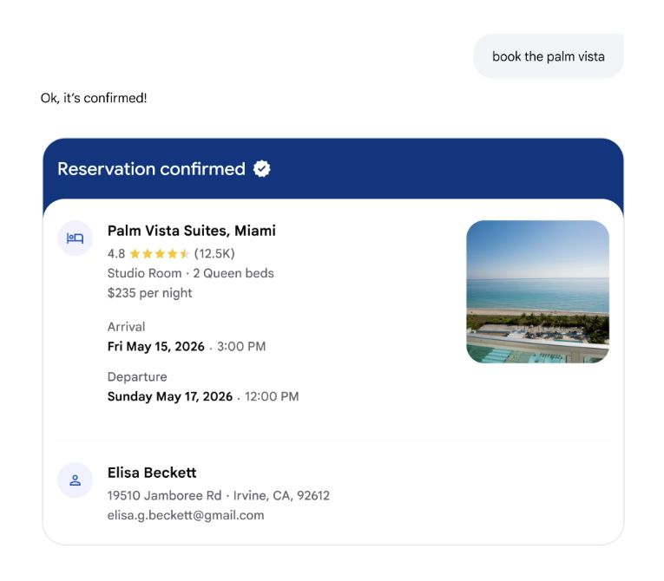Click the Sunday May 17, 2026 departure date

pyautogui.click(x=170, y=396)
